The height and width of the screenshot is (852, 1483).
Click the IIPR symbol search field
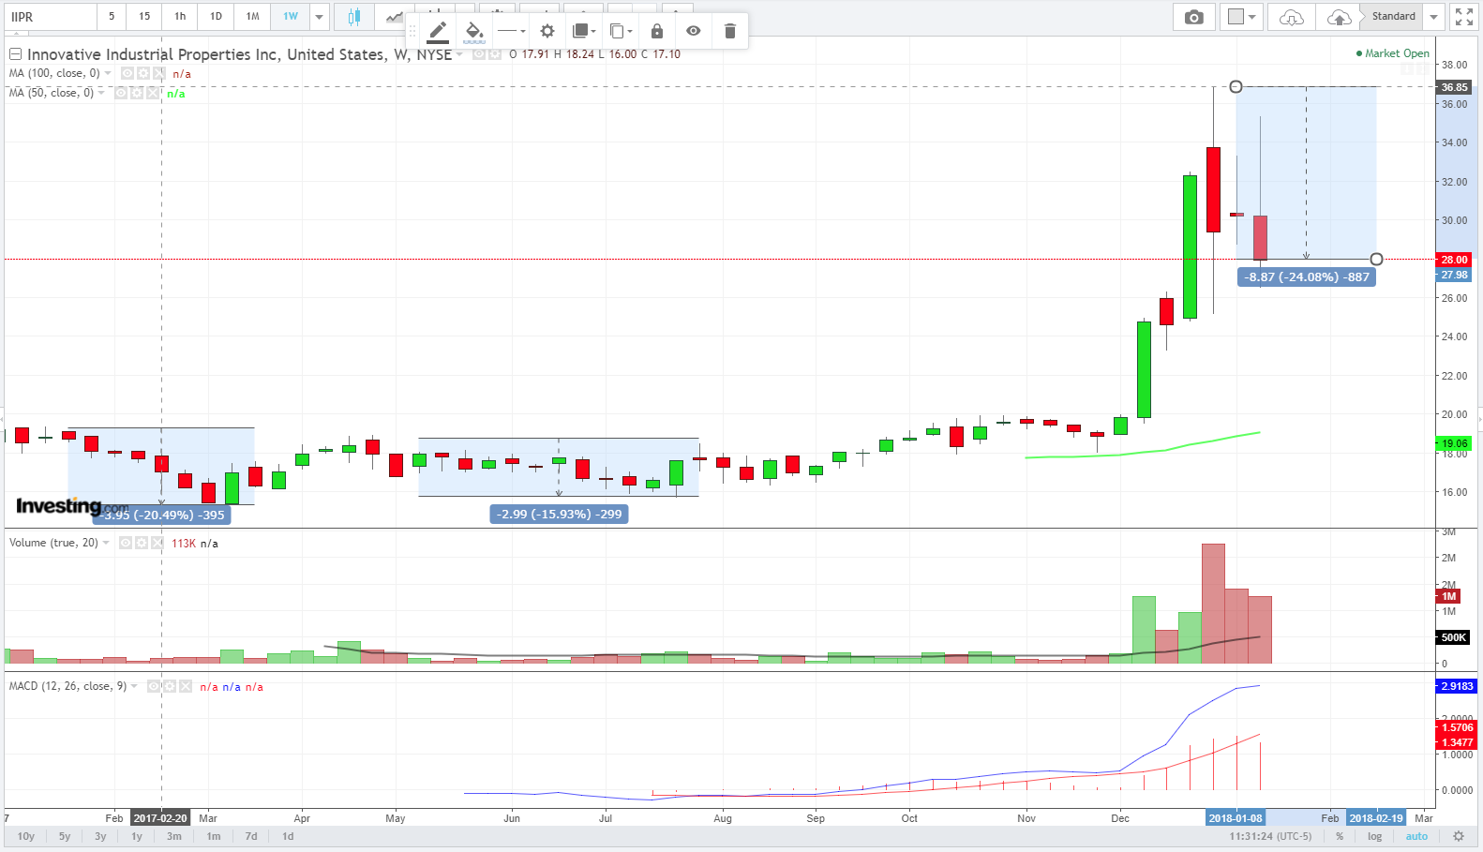pyautogui.click(x=51, y=17)
